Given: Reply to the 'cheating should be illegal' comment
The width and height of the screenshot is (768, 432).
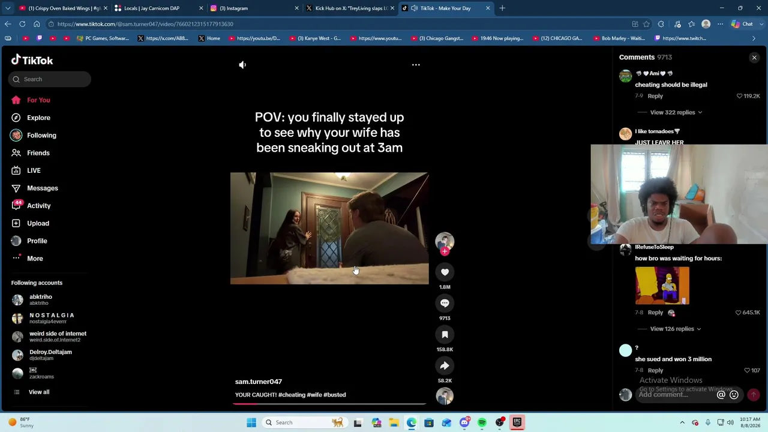Looking at the screenshot, I should pos(655,96).
